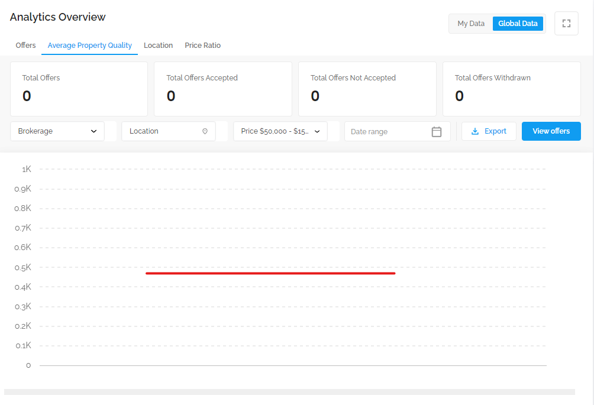Open the Date range picker field
594x405 pixels.
398,131
